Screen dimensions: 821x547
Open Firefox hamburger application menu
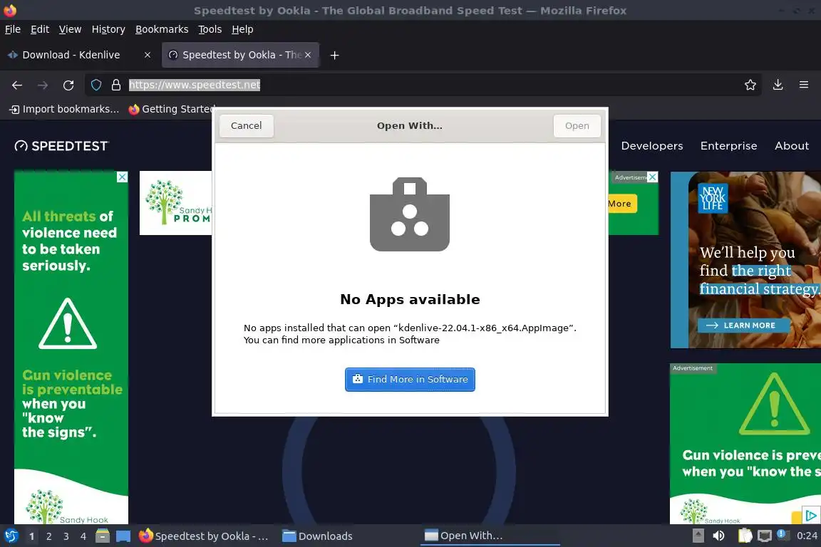point(804,85)
